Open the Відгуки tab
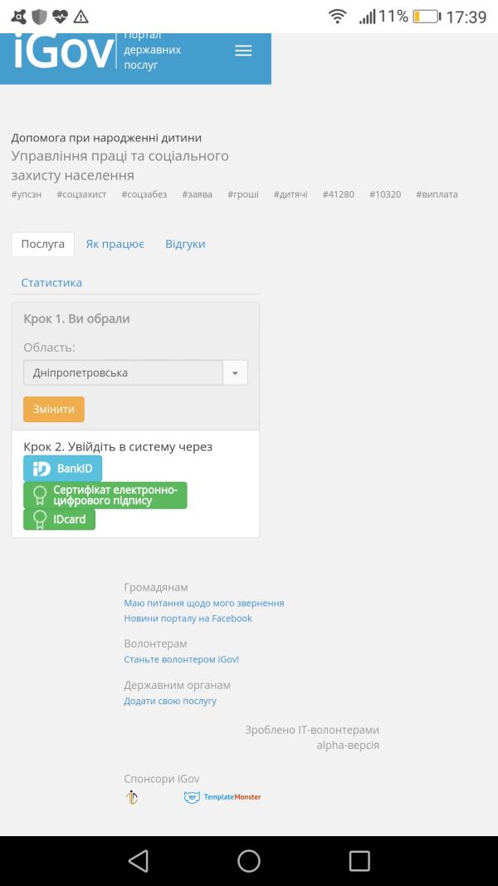 185,244
